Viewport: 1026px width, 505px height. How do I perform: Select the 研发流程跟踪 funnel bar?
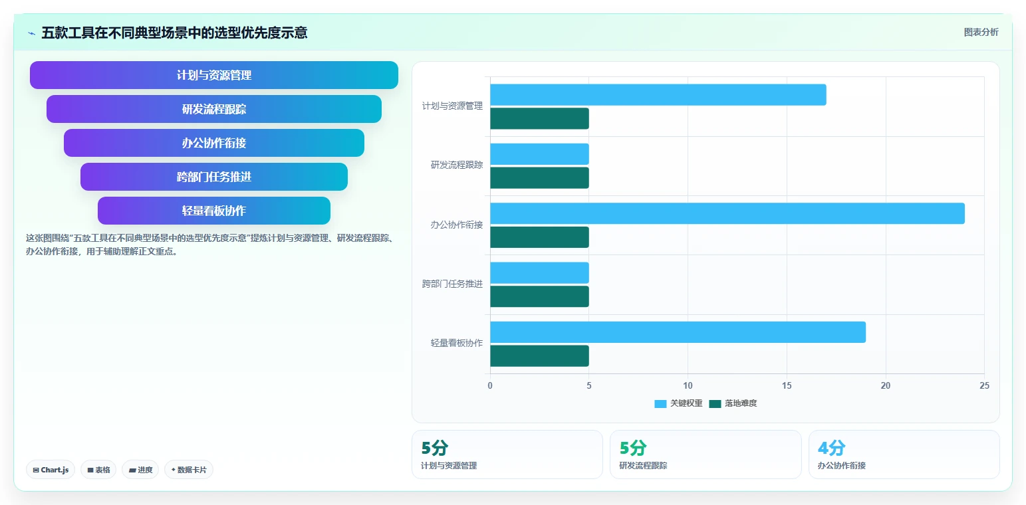(x=214, y=109)
